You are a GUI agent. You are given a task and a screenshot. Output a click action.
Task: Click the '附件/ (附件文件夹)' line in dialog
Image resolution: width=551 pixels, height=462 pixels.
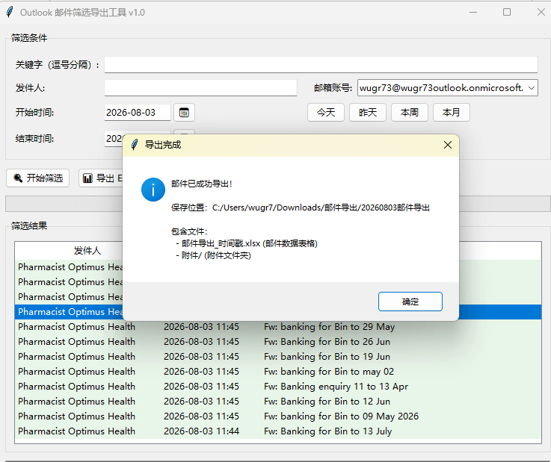213,255
